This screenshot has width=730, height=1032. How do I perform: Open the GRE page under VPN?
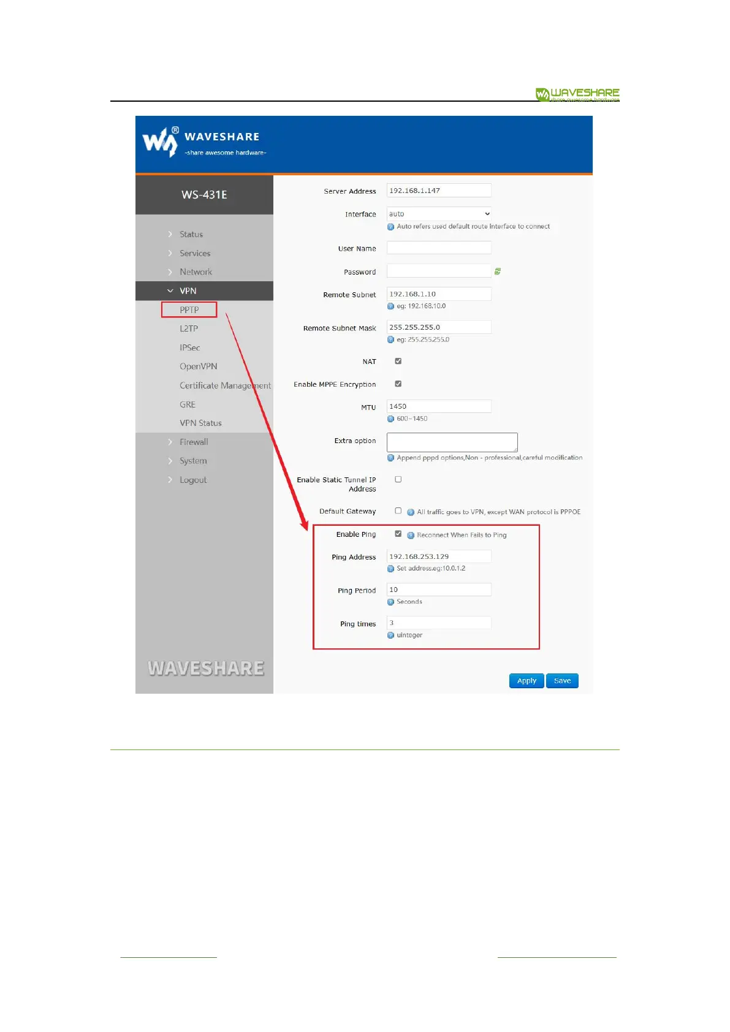click(188, 404)
